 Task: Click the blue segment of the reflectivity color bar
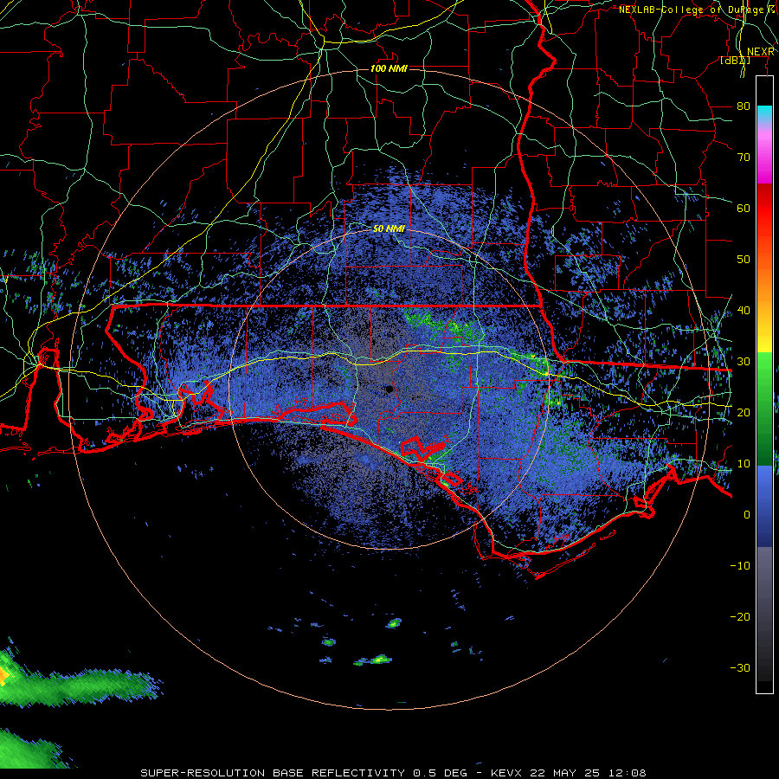point(764,506)
